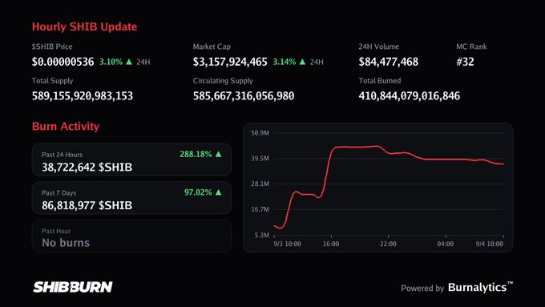Select total supply 589,155,920,983,153

pyautogui.click(x=83, y=96)
